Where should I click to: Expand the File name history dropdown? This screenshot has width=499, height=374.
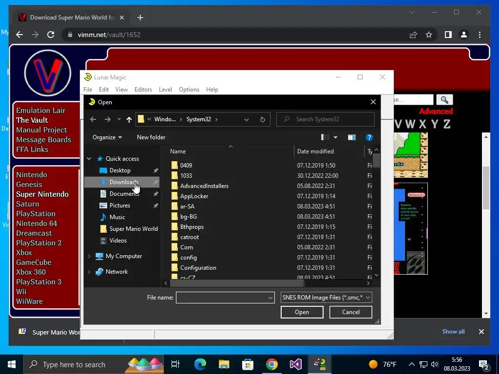click(270, 298)
